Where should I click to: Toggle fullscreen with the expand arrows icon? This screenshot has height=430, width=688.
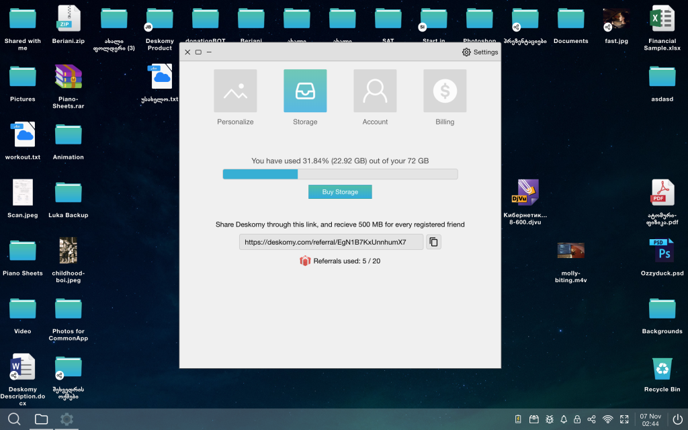624,419
